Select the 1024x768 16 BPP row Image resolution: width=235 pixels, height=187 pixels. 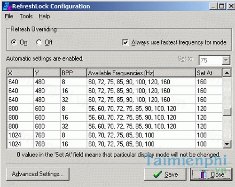tap(115, 144)
